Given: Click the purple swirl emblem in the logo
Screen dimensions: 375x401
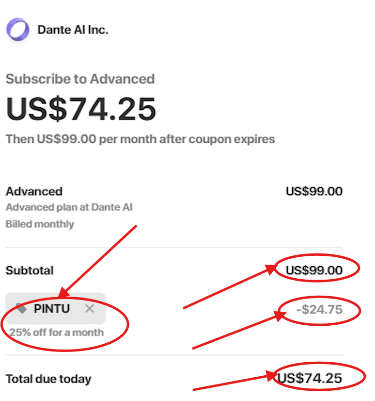Looking at the screenshot, I should point(17,30).
